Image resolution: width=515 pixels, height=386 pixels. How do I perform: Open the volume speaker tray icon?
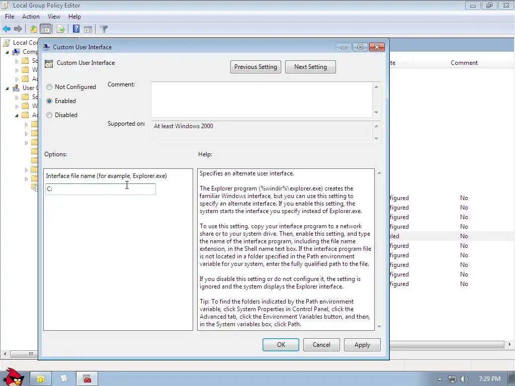464,379
